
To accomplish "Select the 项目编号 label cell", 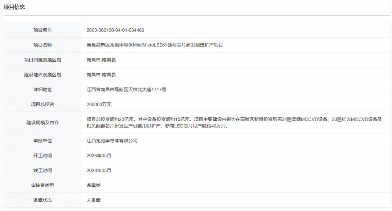I will click(x=42, y=30).
